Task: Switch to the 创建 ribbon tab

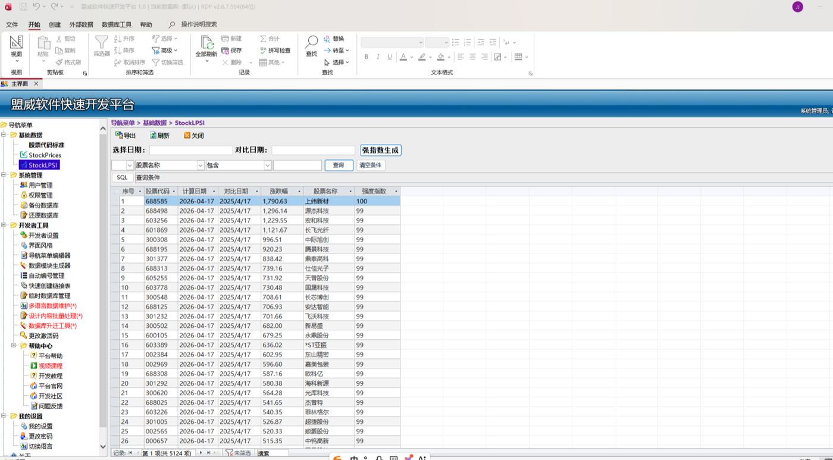Action: 55,25
